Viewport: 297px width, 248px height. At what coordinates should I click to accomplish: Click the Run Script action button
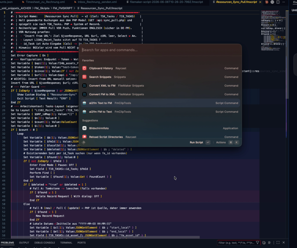[197, 143]
